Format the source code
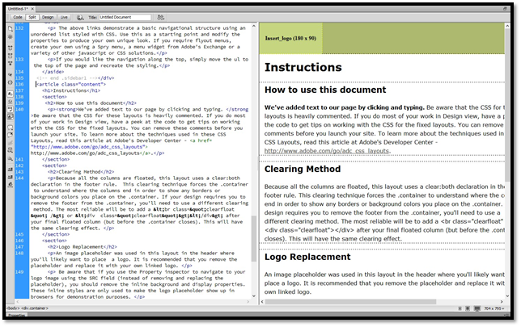This screenshot has height=327, width=521. point(11,185)
